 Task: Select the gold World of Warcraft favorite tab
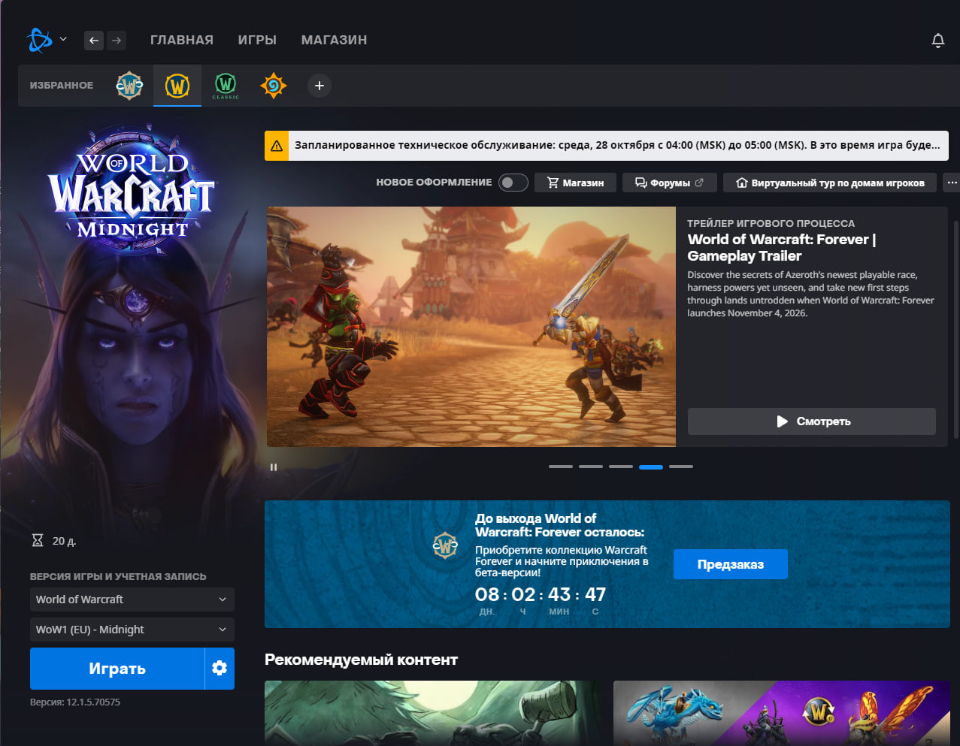(x=177, y=86)
